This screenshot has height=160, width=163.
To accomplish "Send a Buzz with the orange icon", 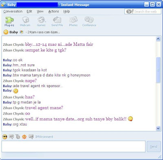I will (x=24, y=137).
